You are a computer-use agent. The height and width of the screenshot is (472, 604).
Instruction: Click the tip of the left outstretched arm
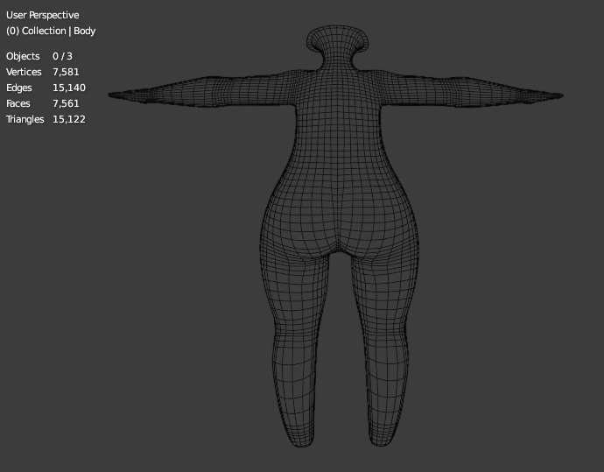coord(116,94)
